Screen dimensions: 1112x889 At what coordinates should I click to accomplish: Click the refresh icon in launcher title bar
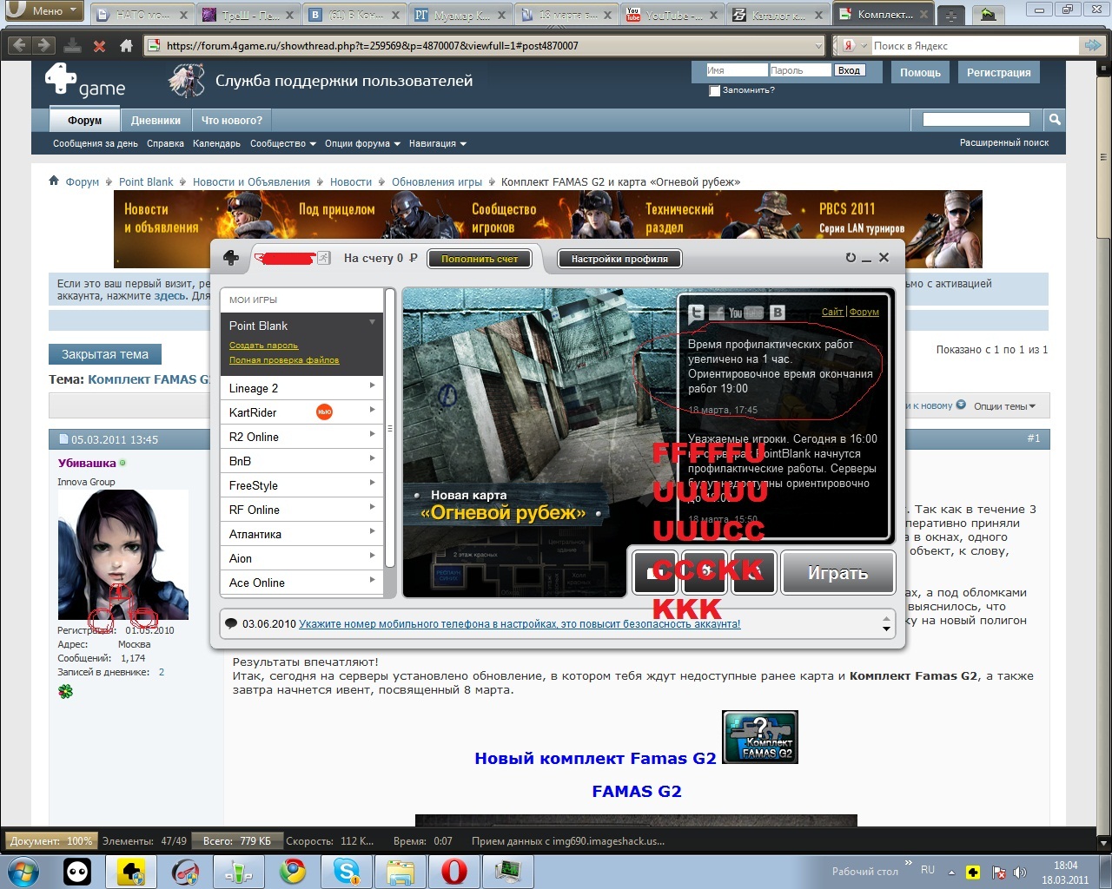[851, 258]
